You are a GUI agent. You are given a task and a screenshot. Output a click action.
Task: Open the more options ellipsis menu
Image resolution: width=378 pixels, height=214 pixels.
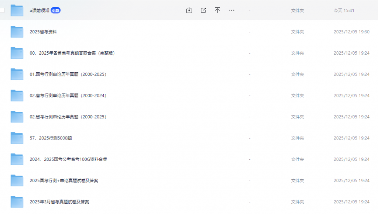(x=231, y=10)
